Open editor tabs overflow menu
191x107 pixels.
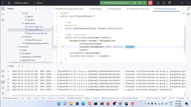[182, 9]
